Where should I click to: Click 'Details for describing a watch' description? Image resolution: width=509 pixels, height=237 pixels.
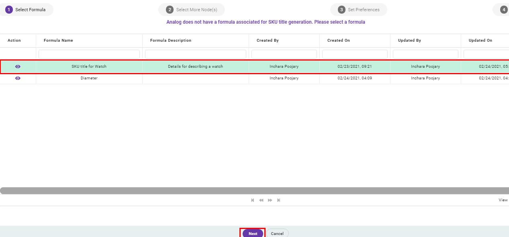coord(196,67)
